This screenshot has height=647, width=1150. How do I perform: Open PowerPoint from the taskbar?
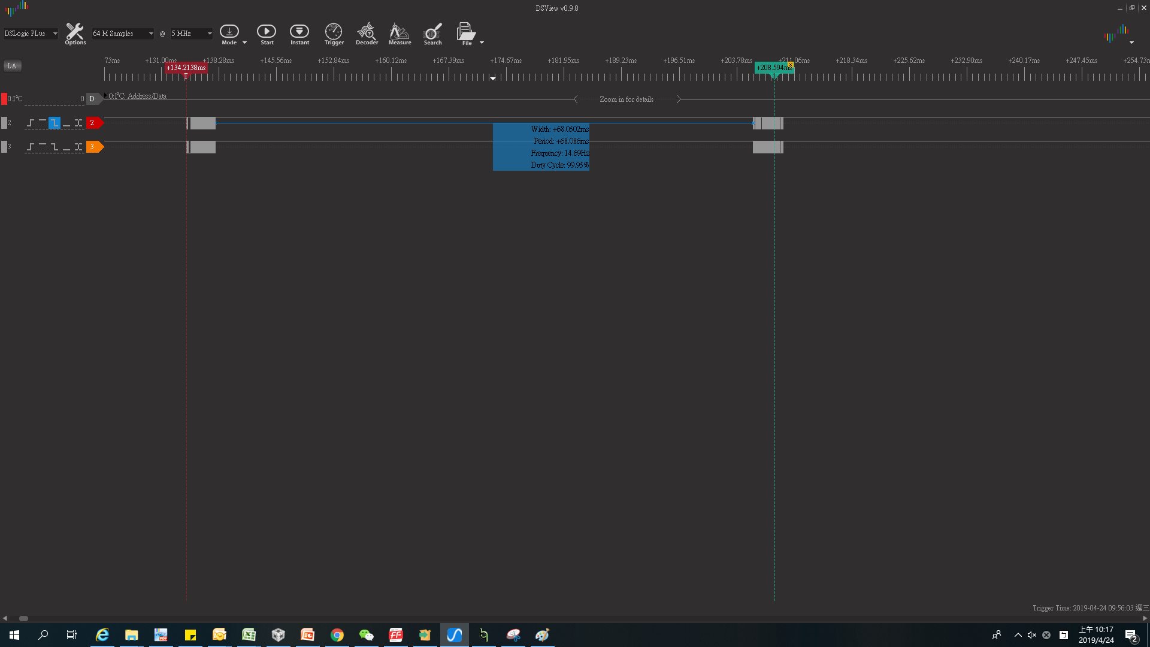coord(307,635)
